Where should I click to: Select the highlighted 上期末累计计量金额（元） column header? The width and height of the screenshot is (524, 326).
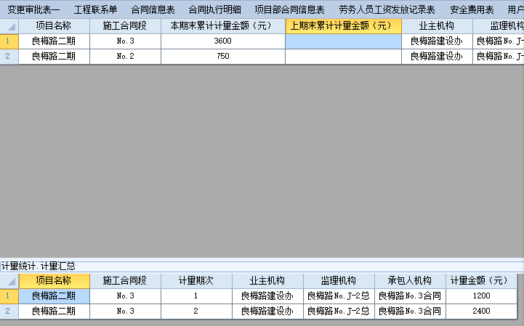click(x=343, y=26)
